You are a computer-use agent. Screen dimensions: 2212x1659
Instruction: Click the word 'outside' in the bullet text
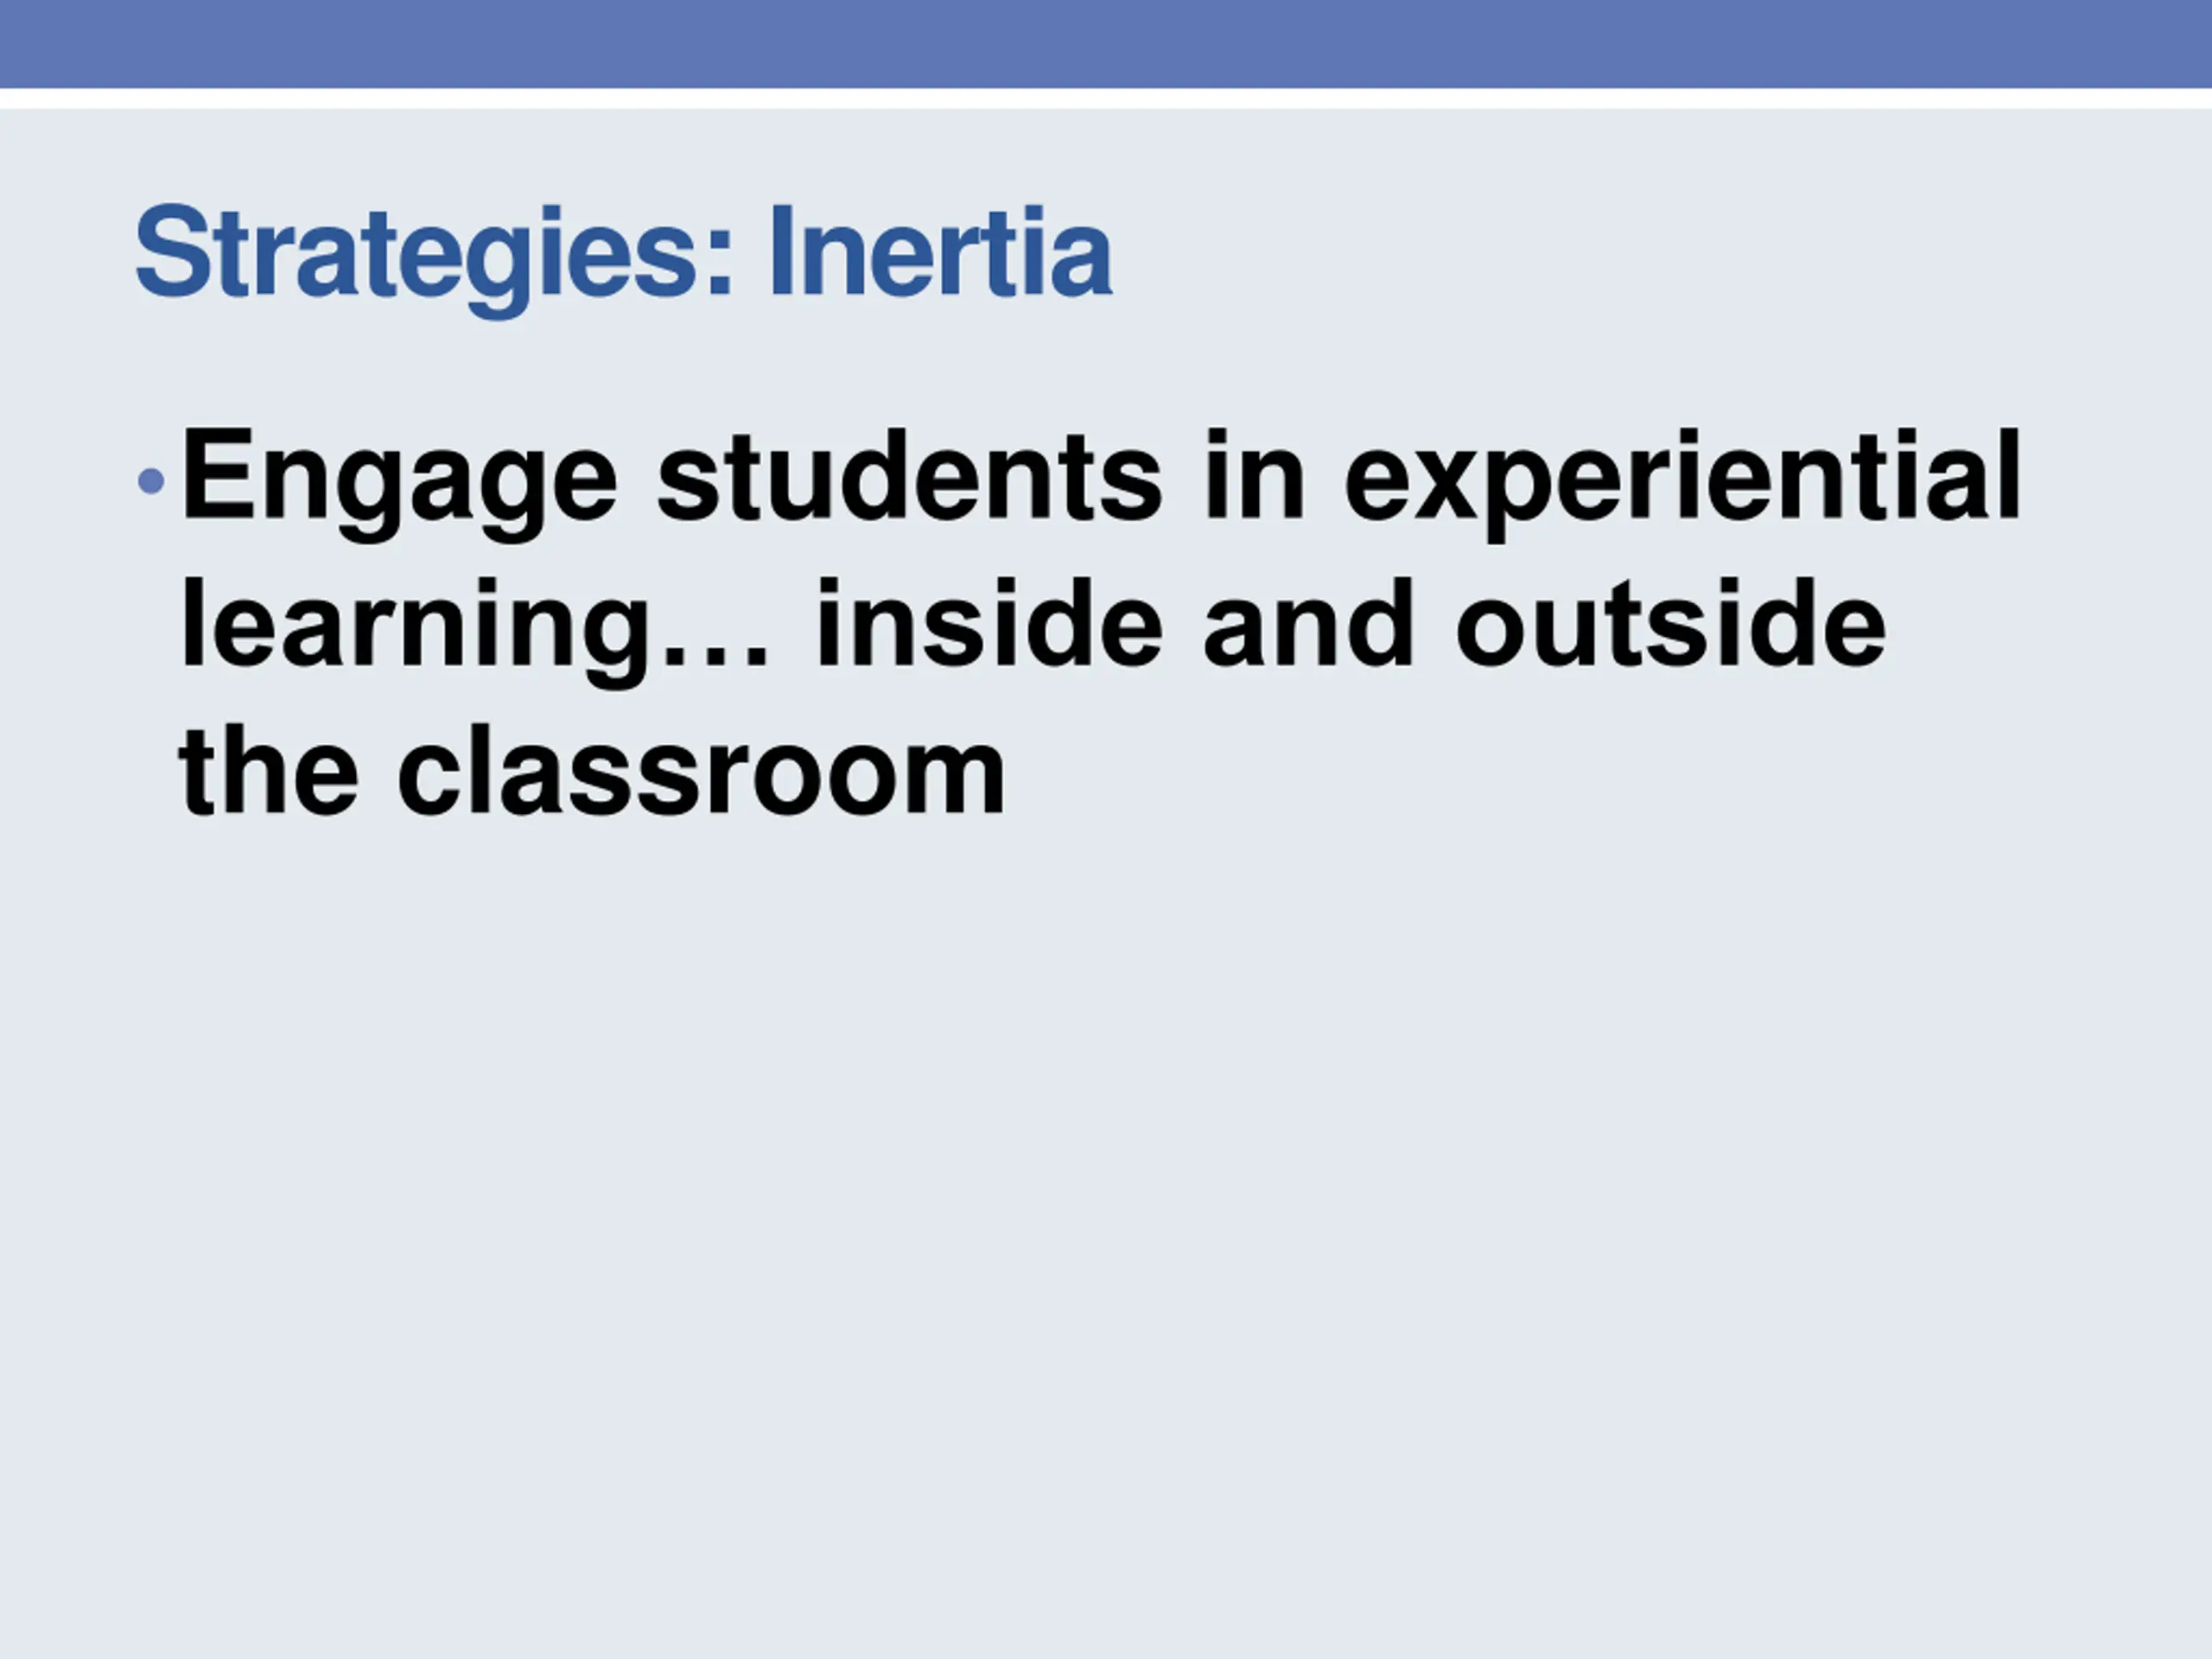coord(1671,622)
